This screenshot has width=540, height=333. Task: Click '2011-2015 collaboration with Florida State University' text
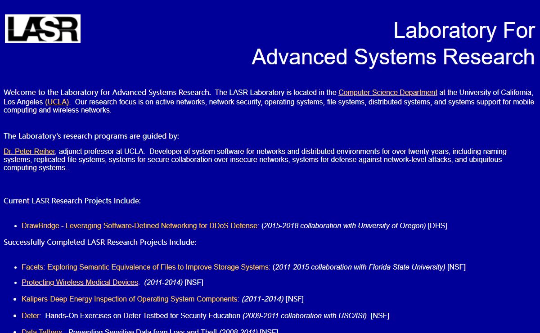pos(360,267)
